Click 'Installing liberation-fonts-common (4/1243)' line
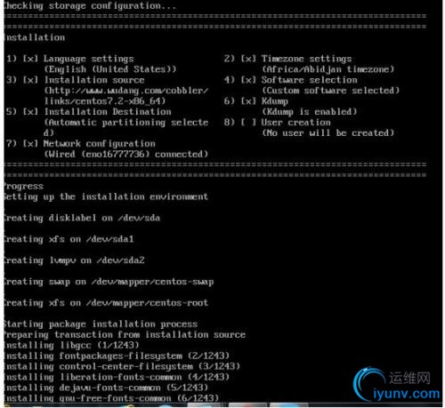 117,378
